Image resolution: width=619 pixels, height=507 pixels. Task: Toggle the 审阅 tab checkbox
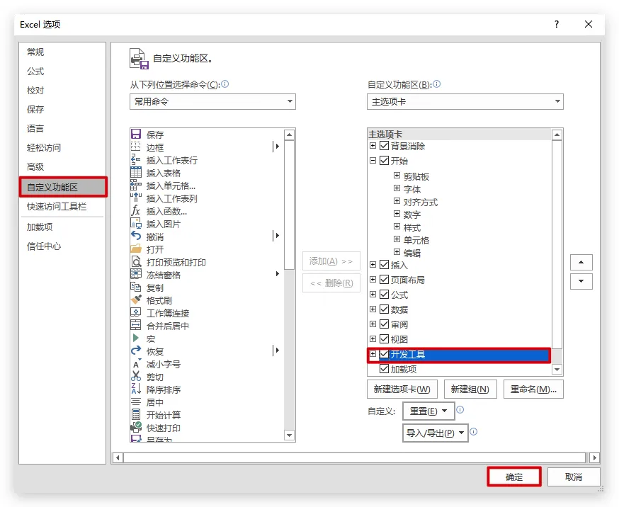click(384, 324)
